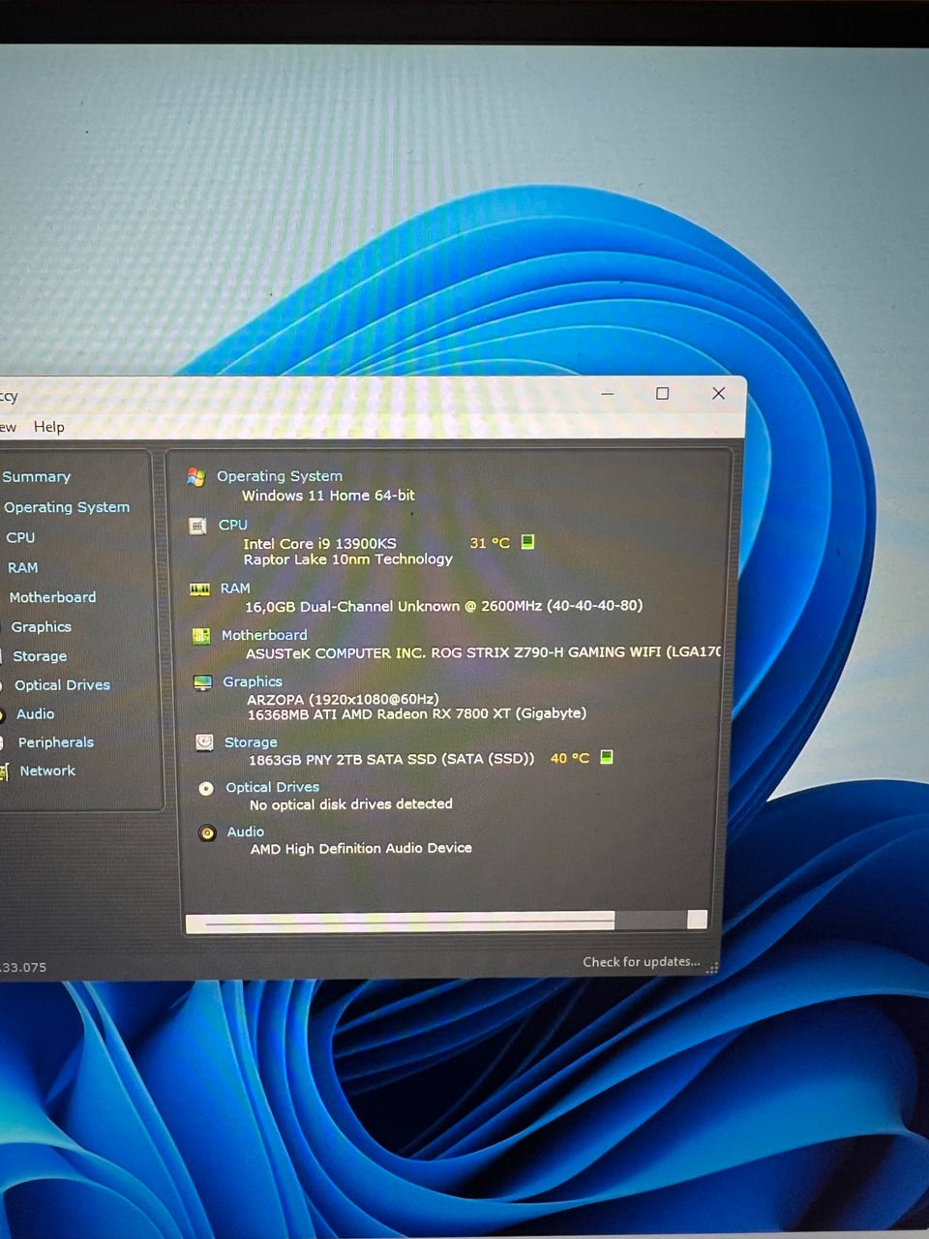Select Graphics in the sidebar

click(x=41, y=627)
